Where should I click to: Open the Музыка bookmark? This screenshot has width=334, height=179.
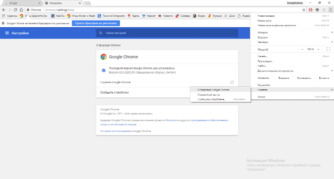pos(215,16)
